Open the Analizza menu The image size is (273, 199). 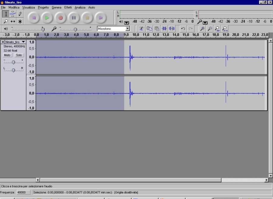pyautogui.click(x=80, y=8)
